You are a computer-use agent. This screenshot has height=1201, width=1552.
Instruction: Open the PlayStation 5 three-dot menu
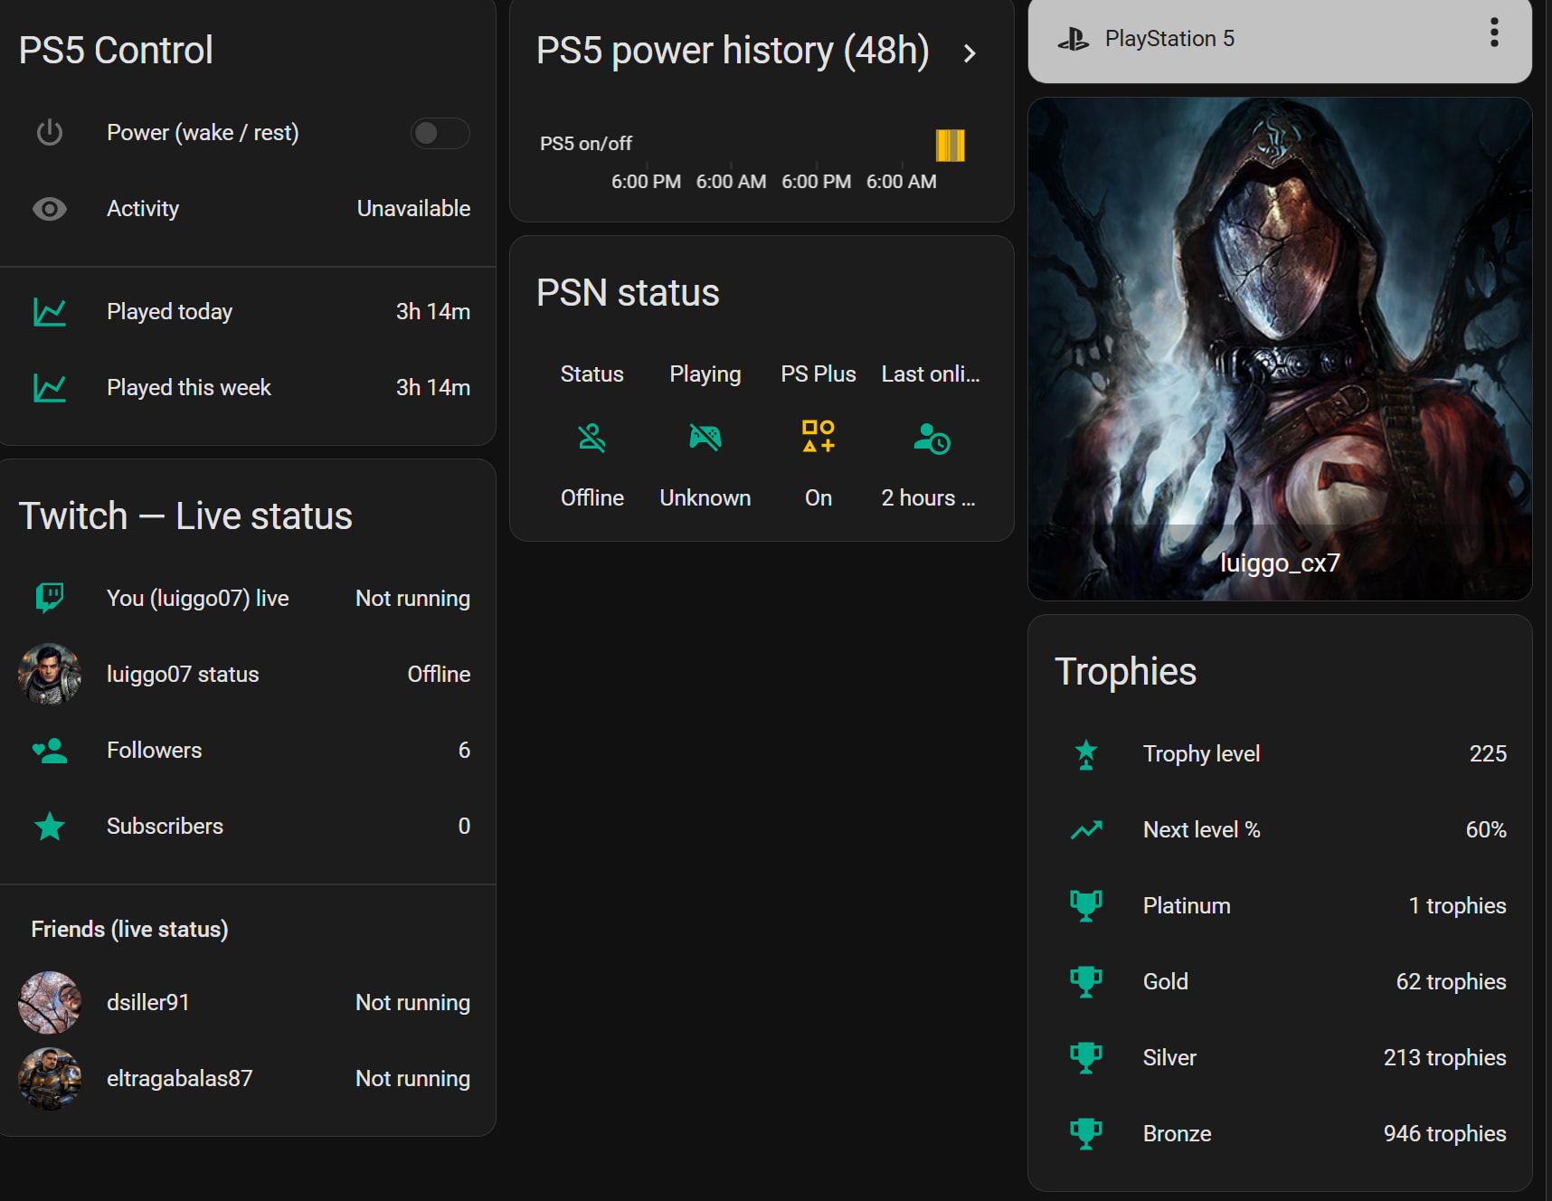point(1494,33)
